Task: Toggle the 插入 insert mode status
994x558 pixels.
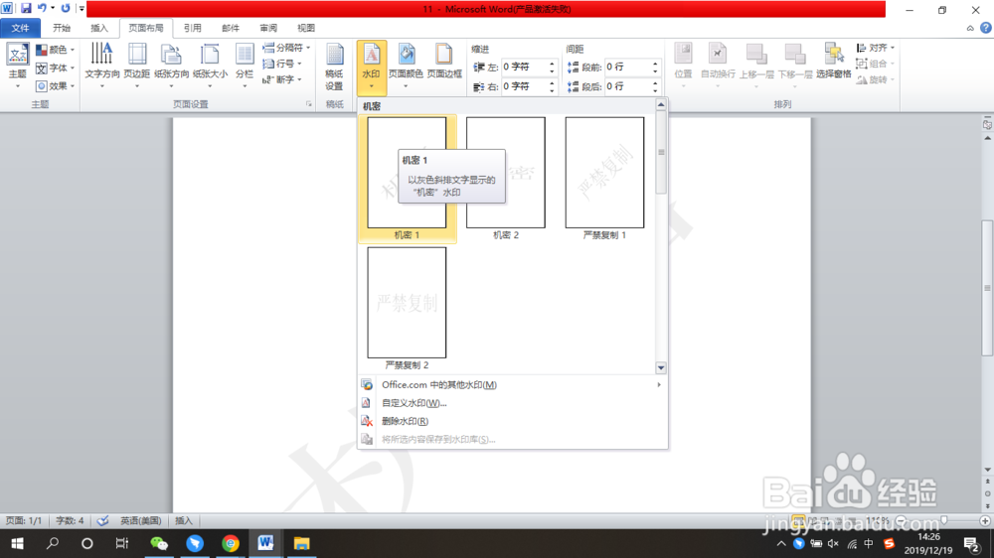Action: tap(184, 520)
